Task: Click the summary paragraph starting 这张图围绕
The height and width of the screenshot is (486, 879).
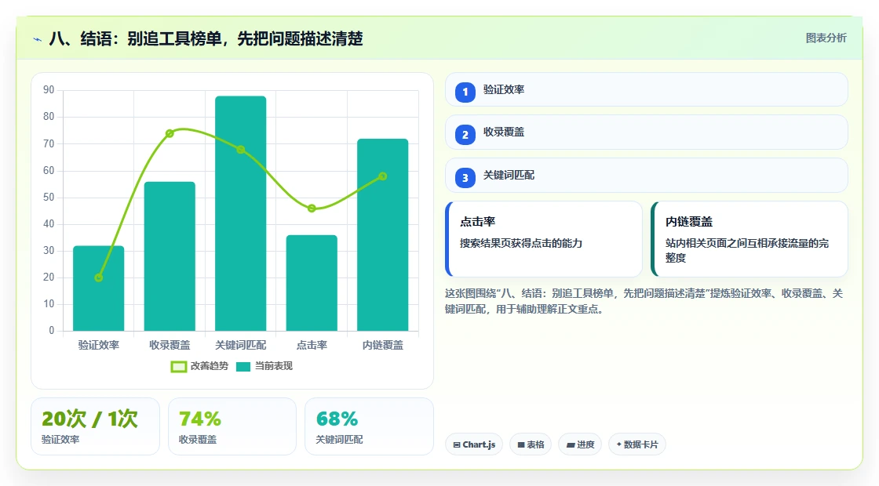Action: pyautogui.click(x=644, y=301)
